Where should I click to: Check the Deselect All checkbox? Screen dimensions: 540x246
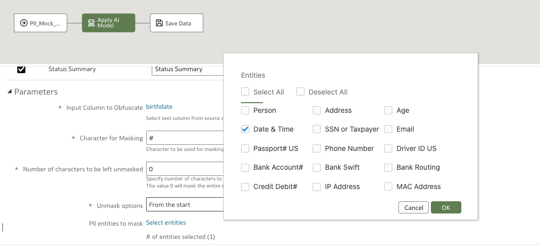(x=300, y=92)
